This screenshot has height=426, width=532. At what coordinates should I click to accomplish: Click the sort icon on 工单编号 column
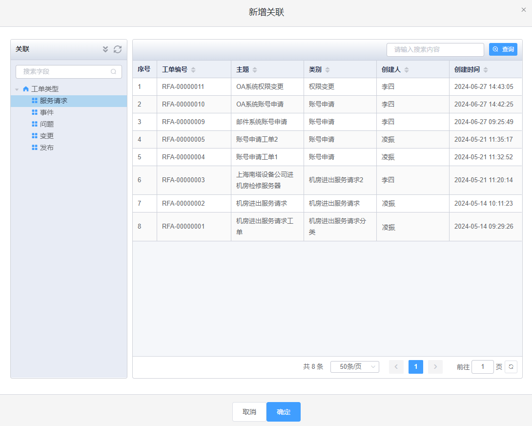click(x=193, y=70)
